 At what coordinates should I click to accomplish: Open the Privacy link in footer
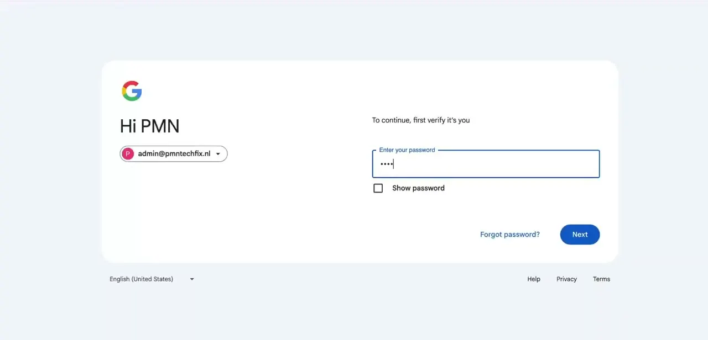pyautogui.click(x=566, y=279)
